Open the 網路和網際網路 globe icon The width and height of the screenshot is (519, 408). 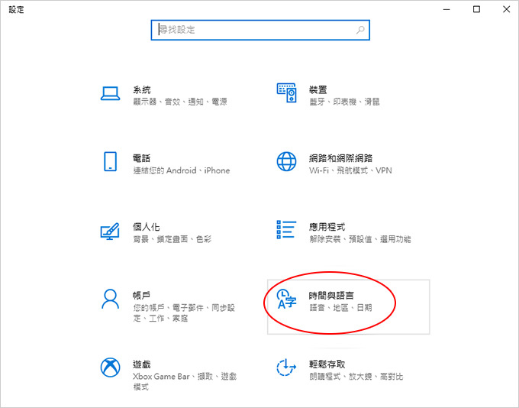pyautogui.click(x=286, y=161)
